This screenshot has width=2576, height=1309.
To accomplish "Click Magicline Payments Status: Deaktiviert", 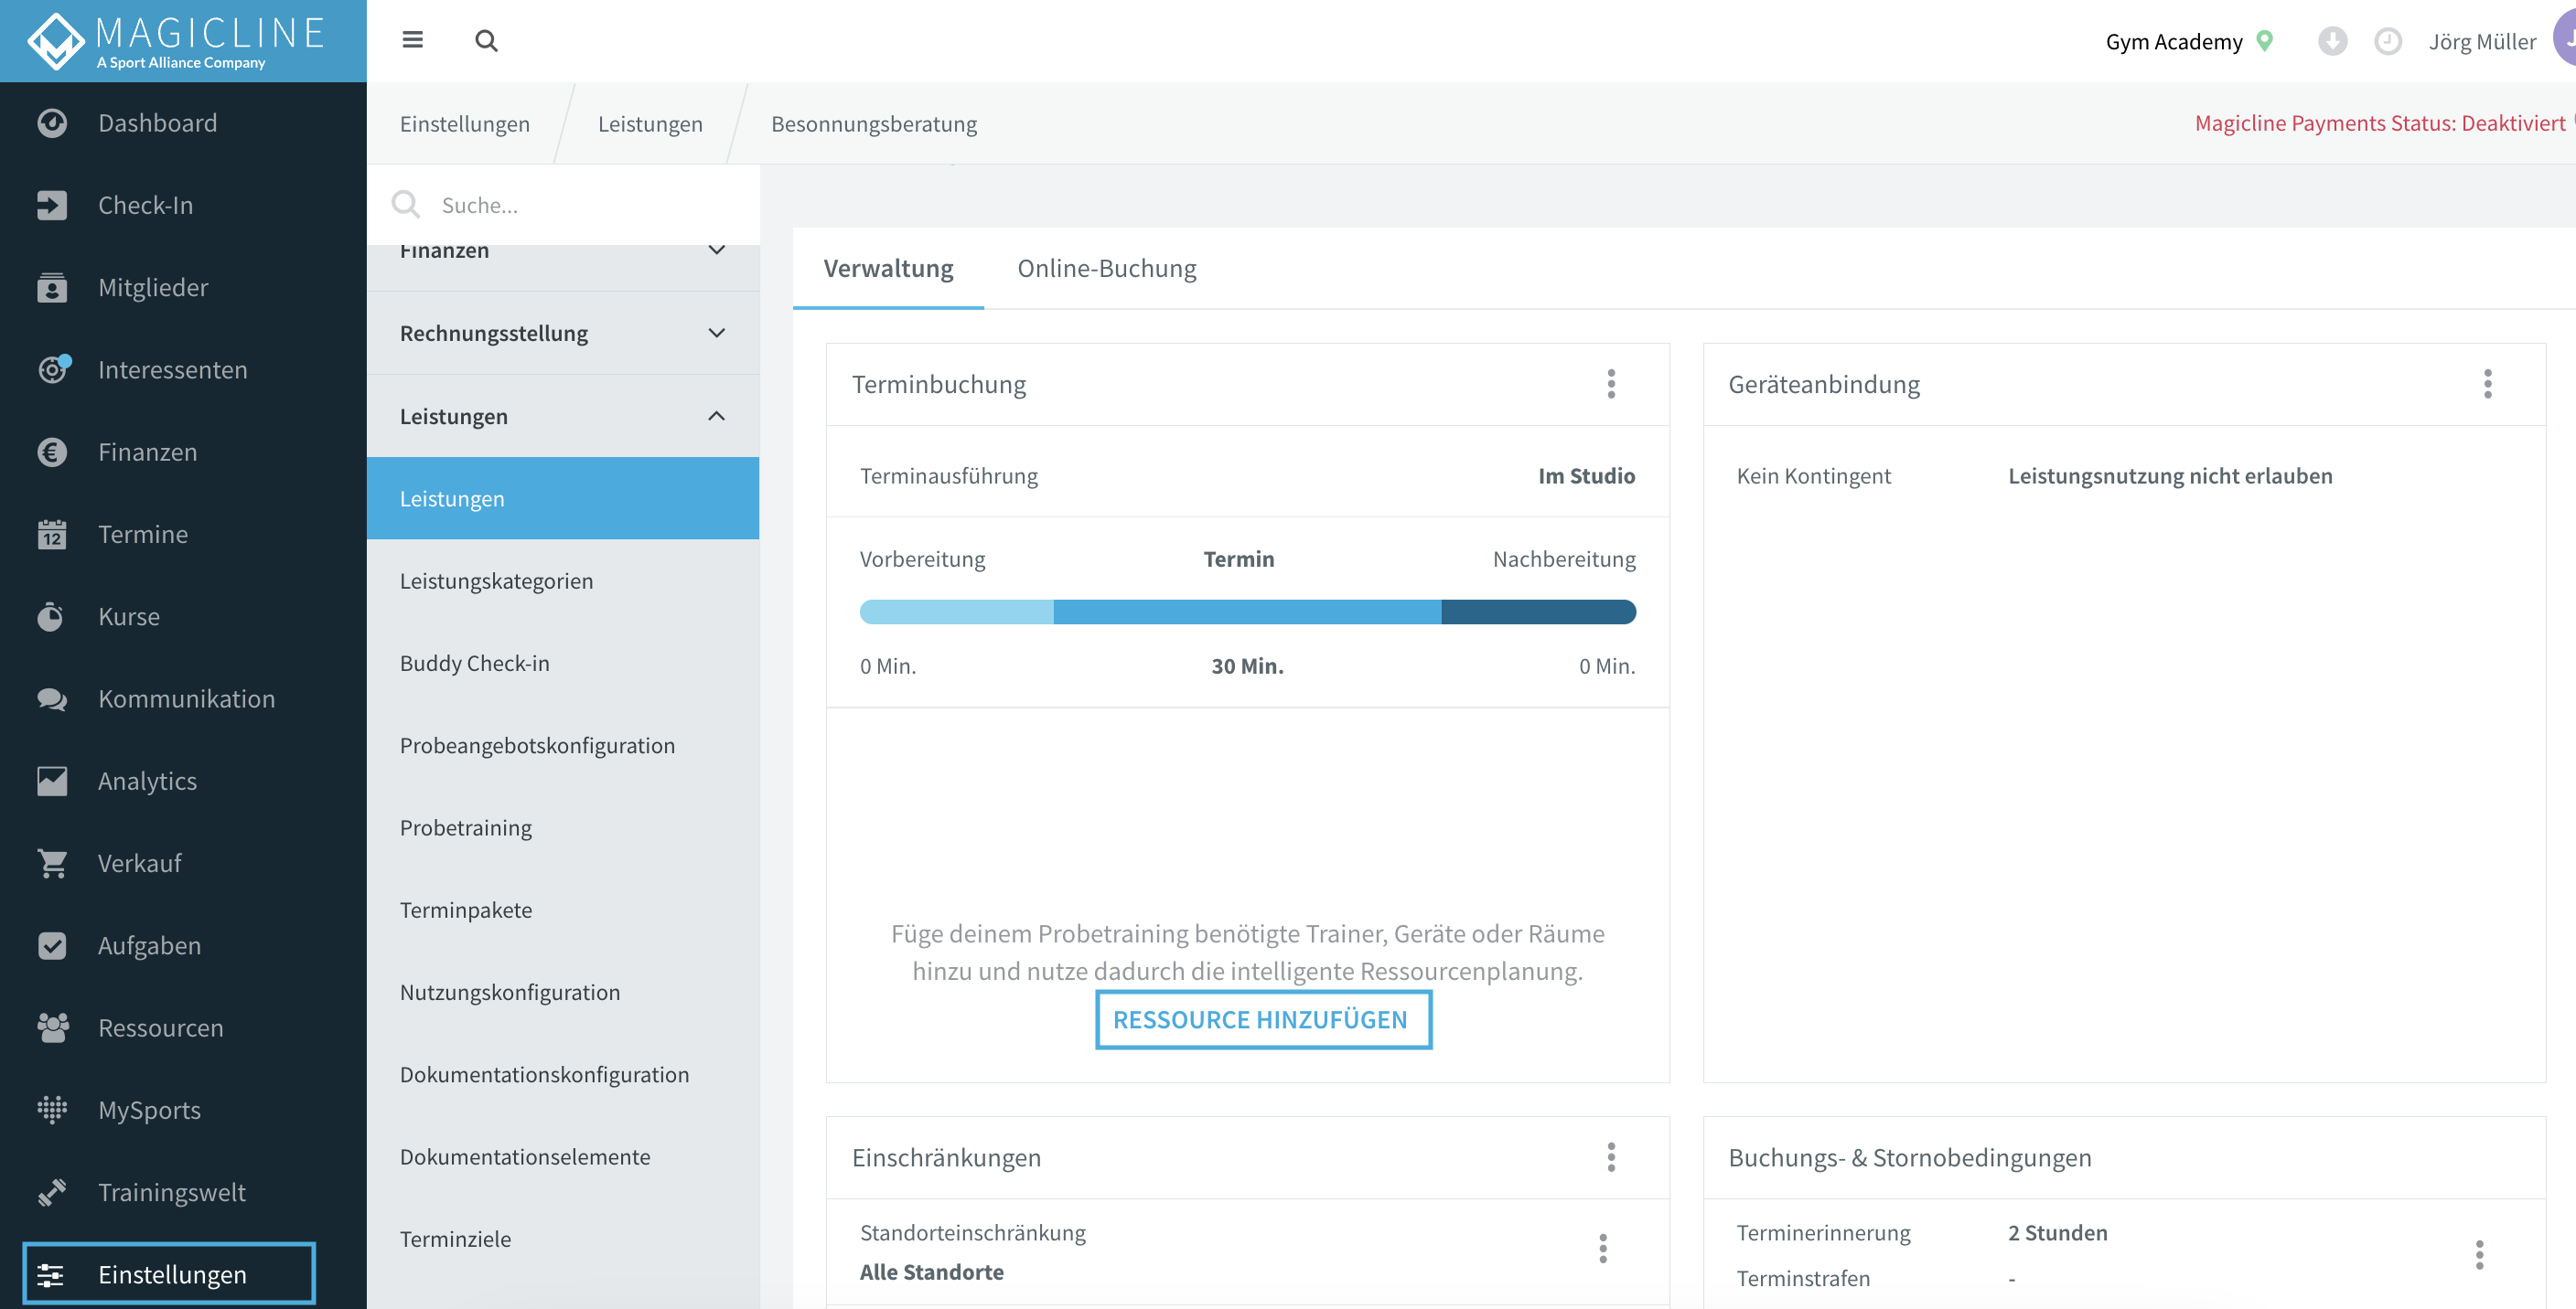I will [2380, 122].
